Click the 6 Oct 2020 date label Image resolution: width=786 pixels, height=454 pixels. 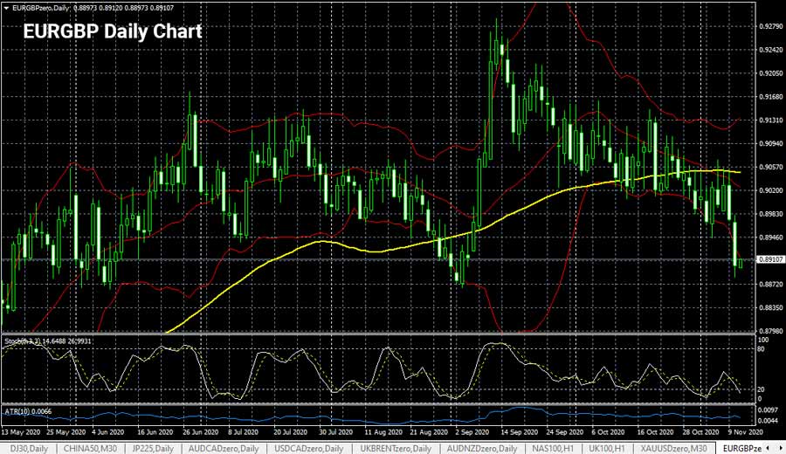pos(608,432)
